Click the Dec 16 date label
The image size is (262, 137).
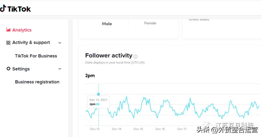coord(160,129)
